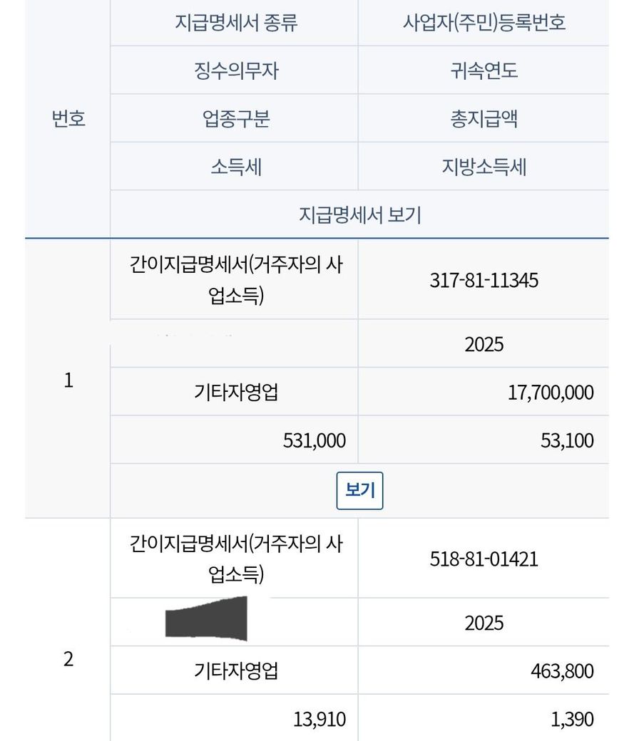Click registration number 518-81-01421
The width and height of the screenshot is (634, 741).
pyautogui.click(x=484, y=559)
